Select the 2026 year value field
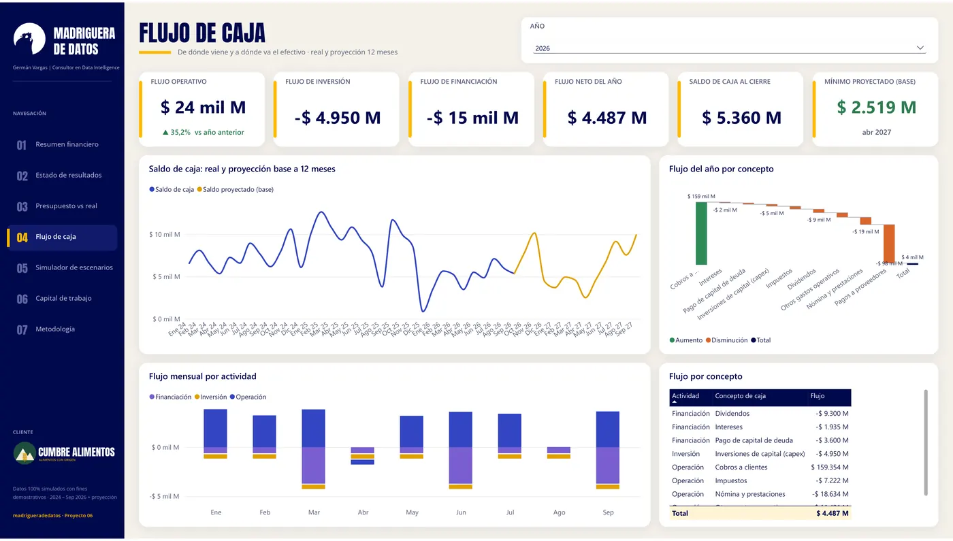The image size is (953, 541). pos(730,48)
